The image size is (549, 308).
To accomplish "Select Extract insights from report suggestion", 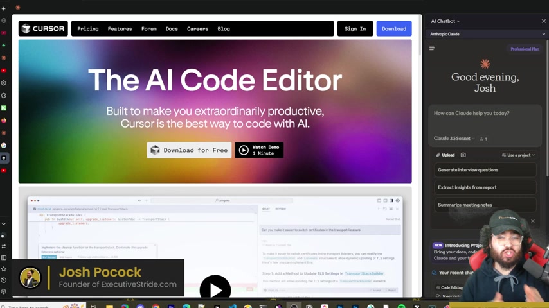I will point(485,187).
